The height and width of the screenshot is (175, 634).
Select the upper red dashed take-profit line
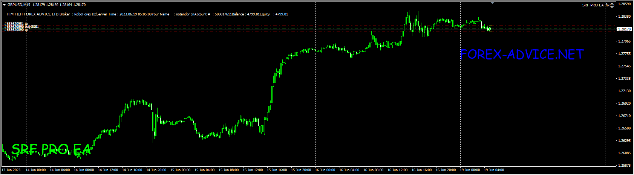click(309, 26)
